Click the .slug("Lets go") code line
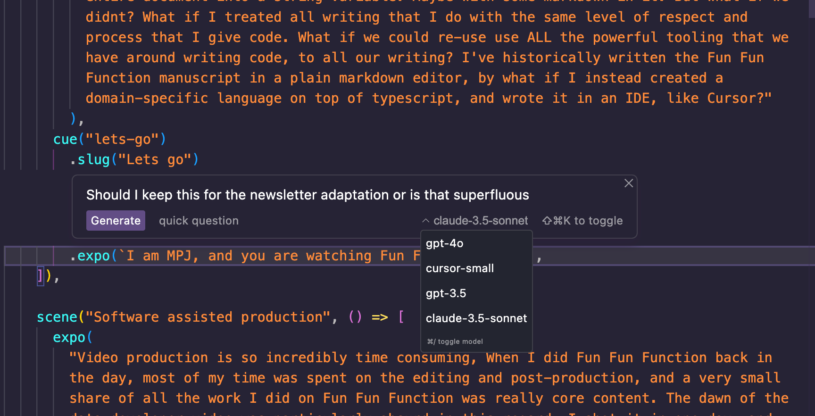The height and width of the screenshot is (416, 815). pos(134,159)
